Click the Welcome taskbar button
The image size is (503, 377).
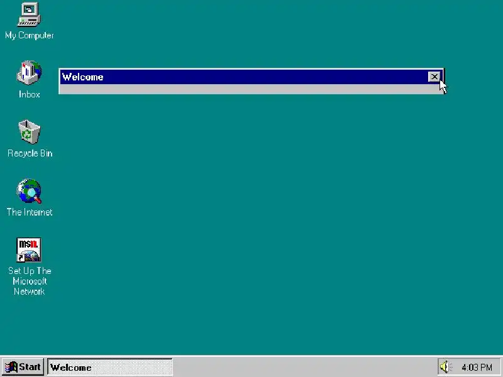point(110,367)
